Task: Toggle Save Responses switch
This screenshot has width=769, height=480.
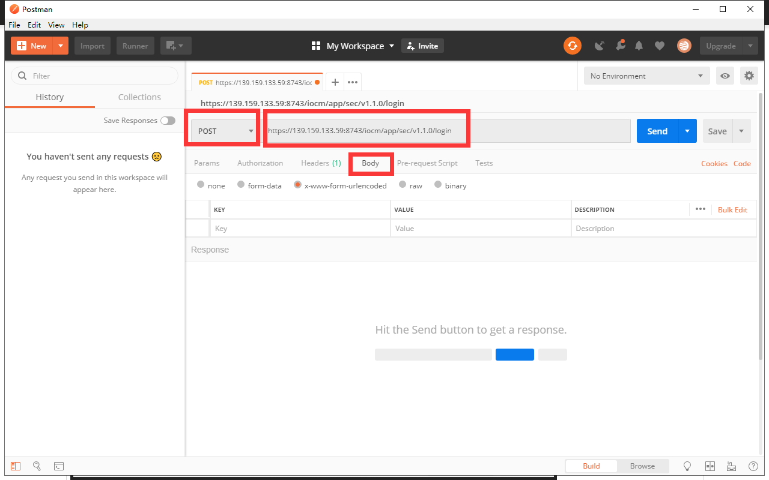Action: (168, 121)
